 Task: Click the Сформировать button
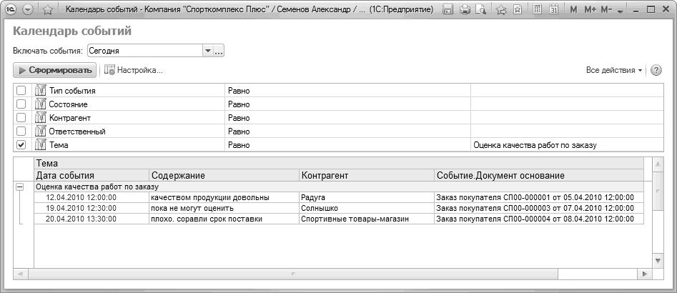[55, 70]
